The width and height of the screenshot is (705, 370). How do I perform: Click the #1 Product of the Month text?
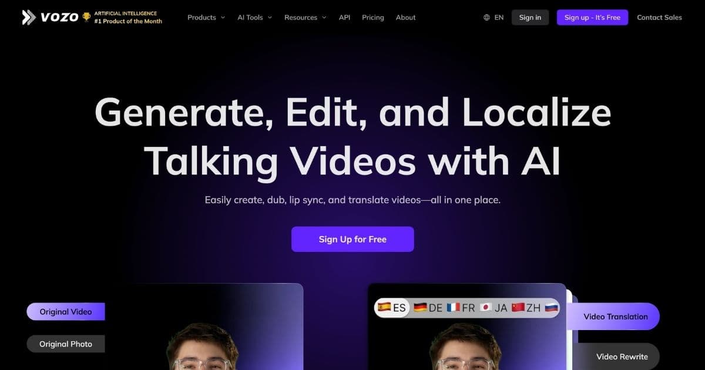pos(128,21)
